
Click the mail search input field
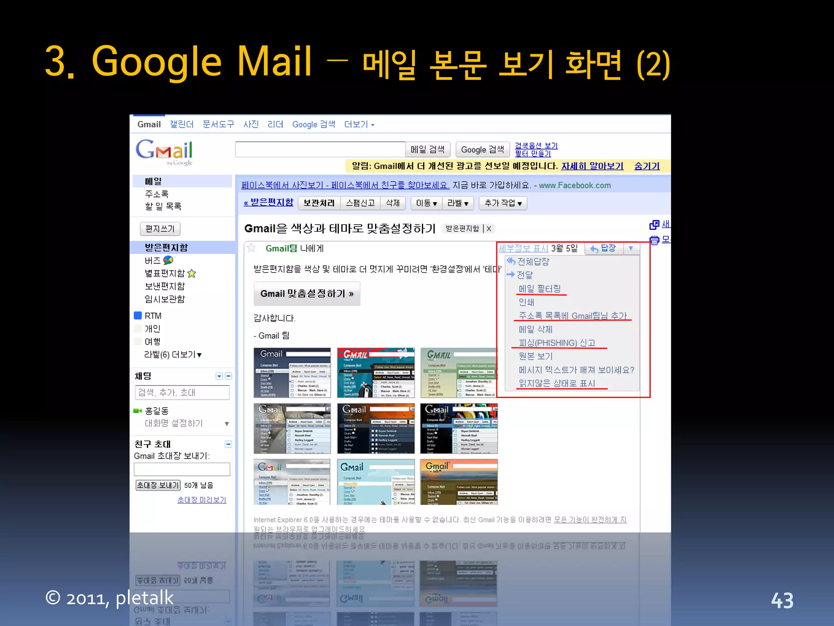[x=320, y=150]
